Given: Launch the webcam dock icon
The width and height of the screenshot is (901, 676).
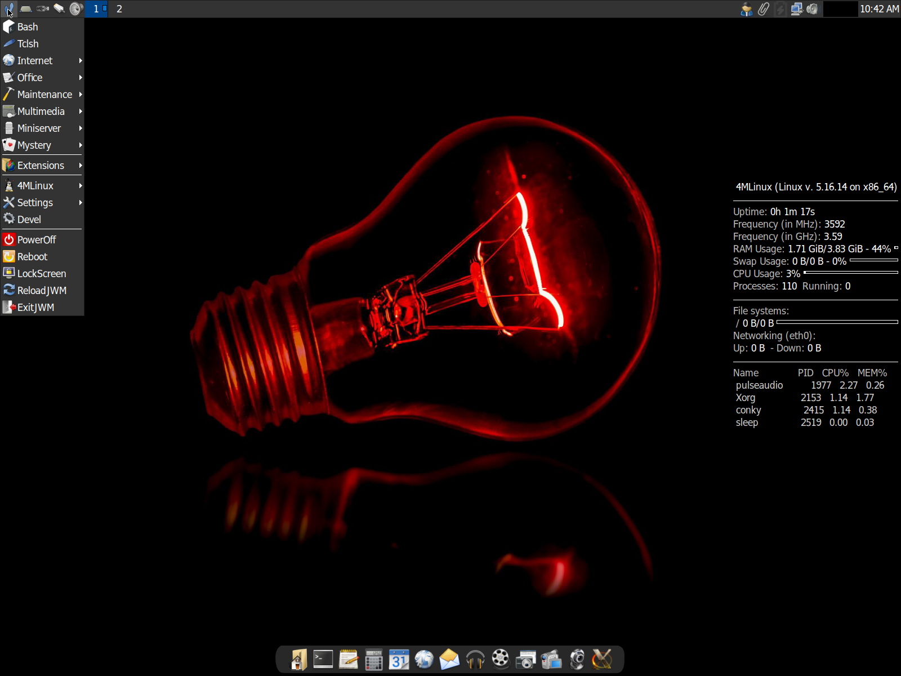Looking at the screenshot, I should click(x=577, y=660).
